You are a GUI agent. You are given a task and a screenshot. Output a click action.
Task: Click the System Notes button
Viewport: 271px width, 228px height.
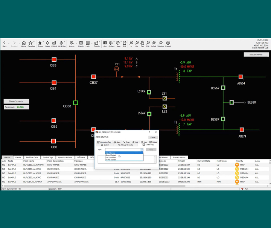[x=256, y=54]
